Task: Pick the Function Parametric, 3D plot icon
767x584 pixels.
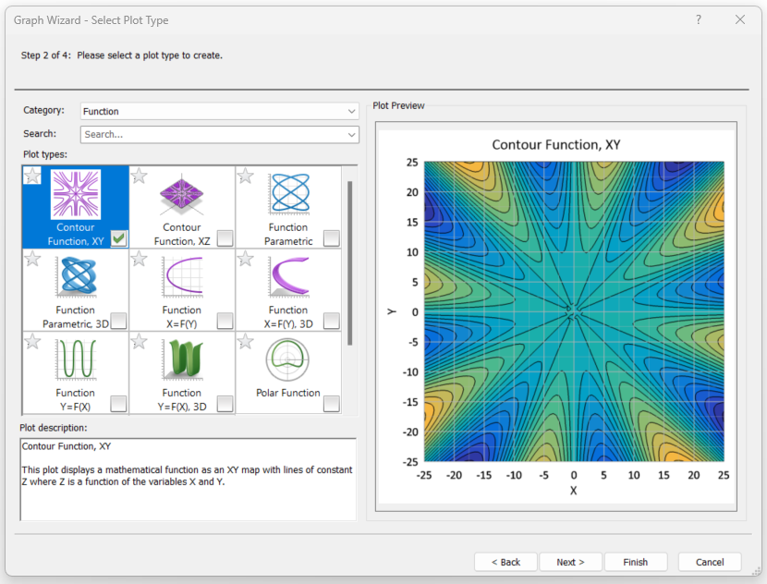Action: click(75, 277)
